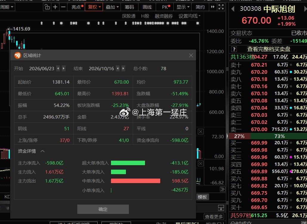Image resolution: width=307 pixels, height=224 pixels.
Task: Step end date 2026/10/16 backward
Action: (x=118, y=68)
